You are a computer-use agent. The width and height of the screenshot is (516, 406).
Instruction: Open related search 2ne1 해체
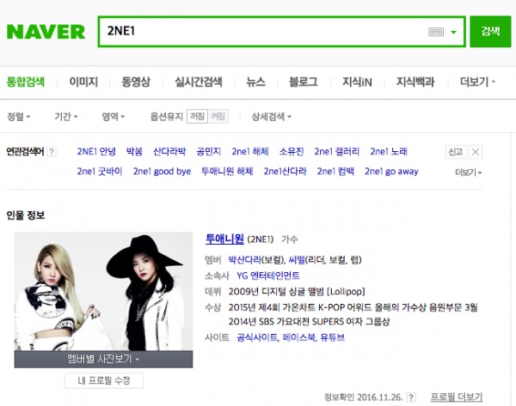pos(250,151)
